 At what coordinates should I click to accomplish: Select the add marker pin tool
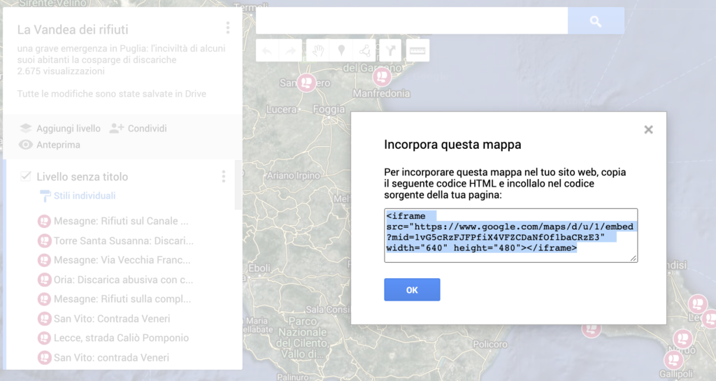click(x=341, y=50)
